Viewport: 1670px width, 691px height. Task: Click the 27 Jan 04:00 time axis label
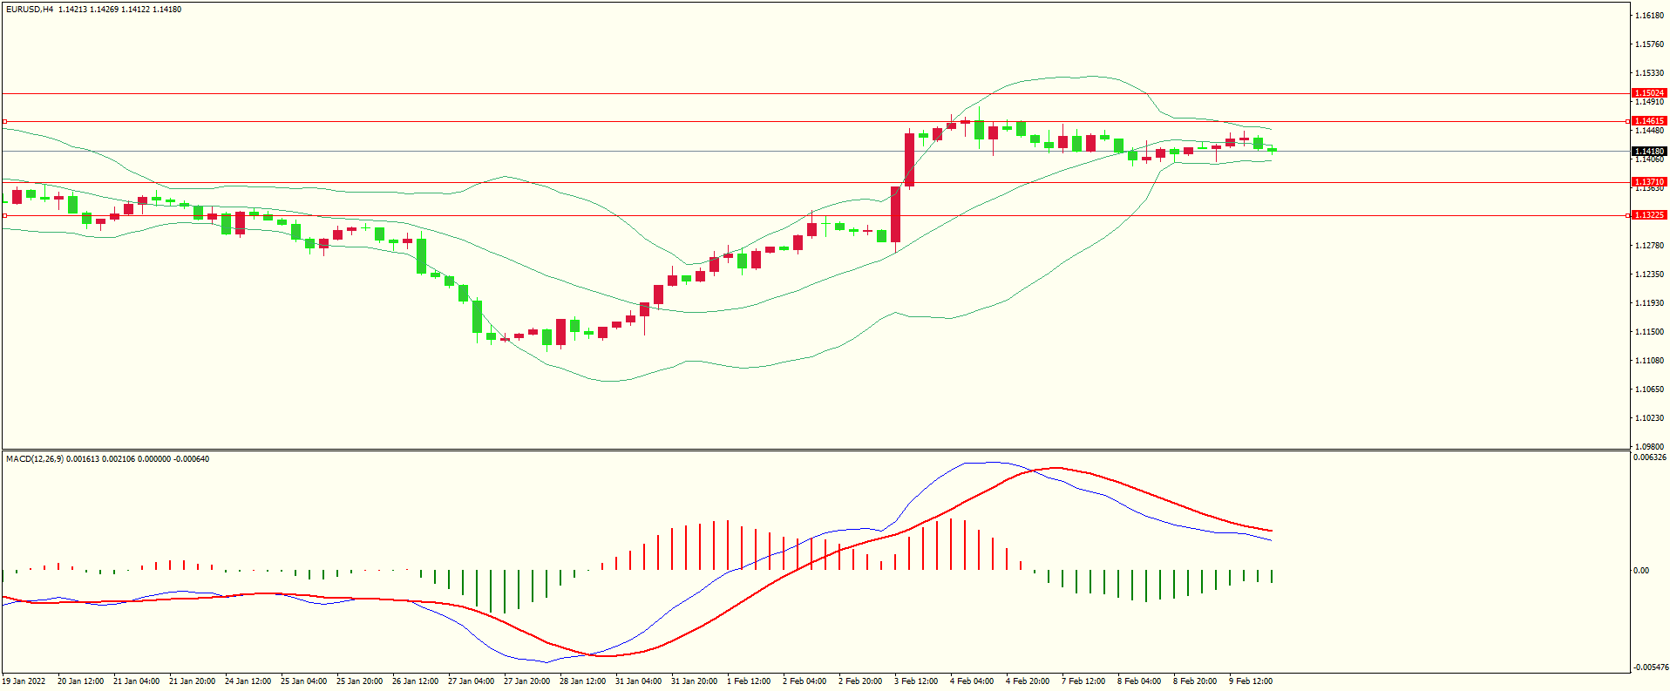[471, 681]
